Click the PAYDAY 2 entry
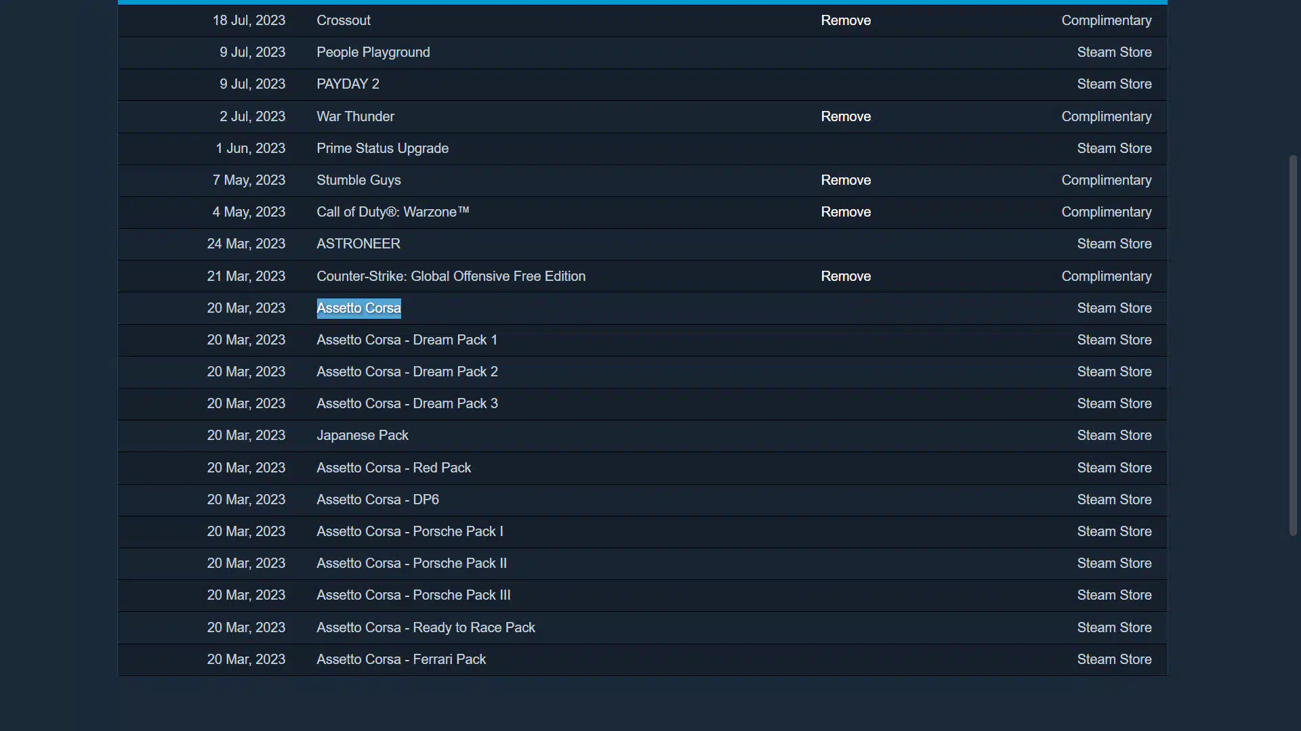 click(348, 84)
